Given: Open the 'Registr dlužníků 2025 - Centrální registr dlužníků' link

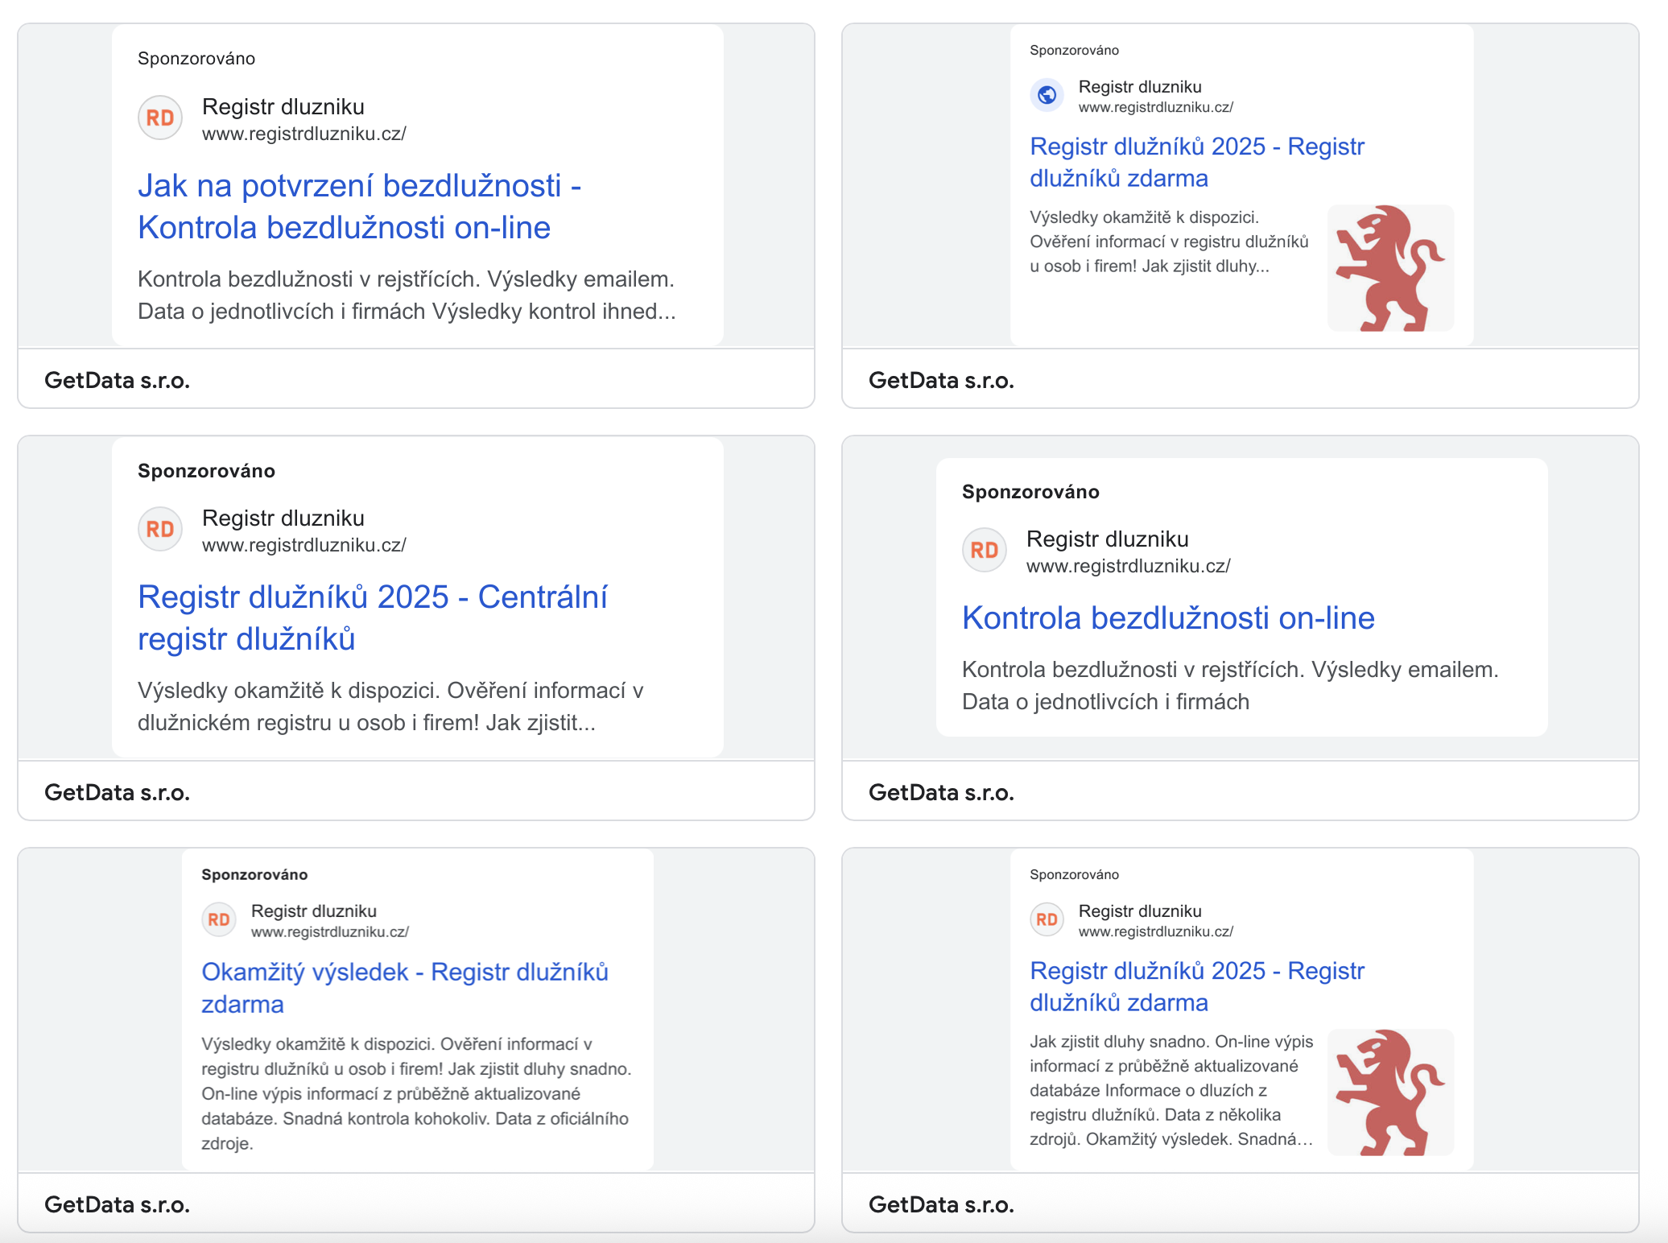Looking at the screenshot, I should pos(372,618).
